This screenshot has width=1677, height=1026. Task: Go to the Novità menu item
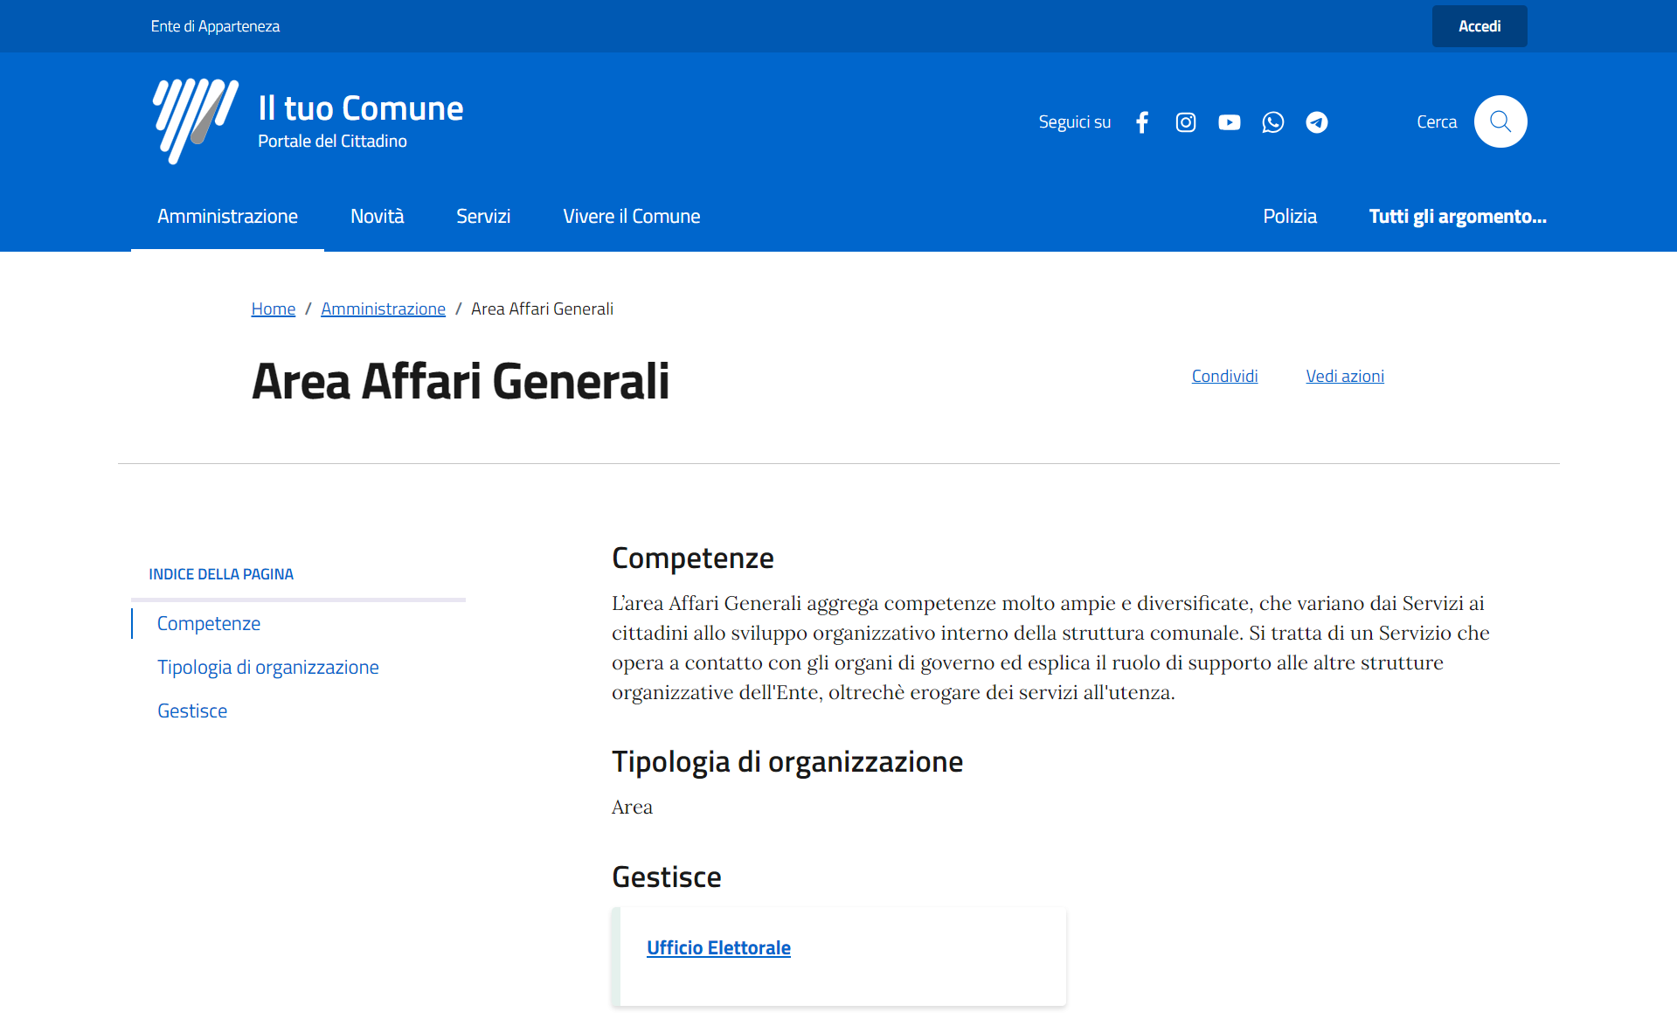(377, 217)
